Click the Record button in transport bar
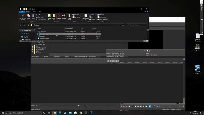The width and height of the screenshot is (204, 115). coord(121,106)
